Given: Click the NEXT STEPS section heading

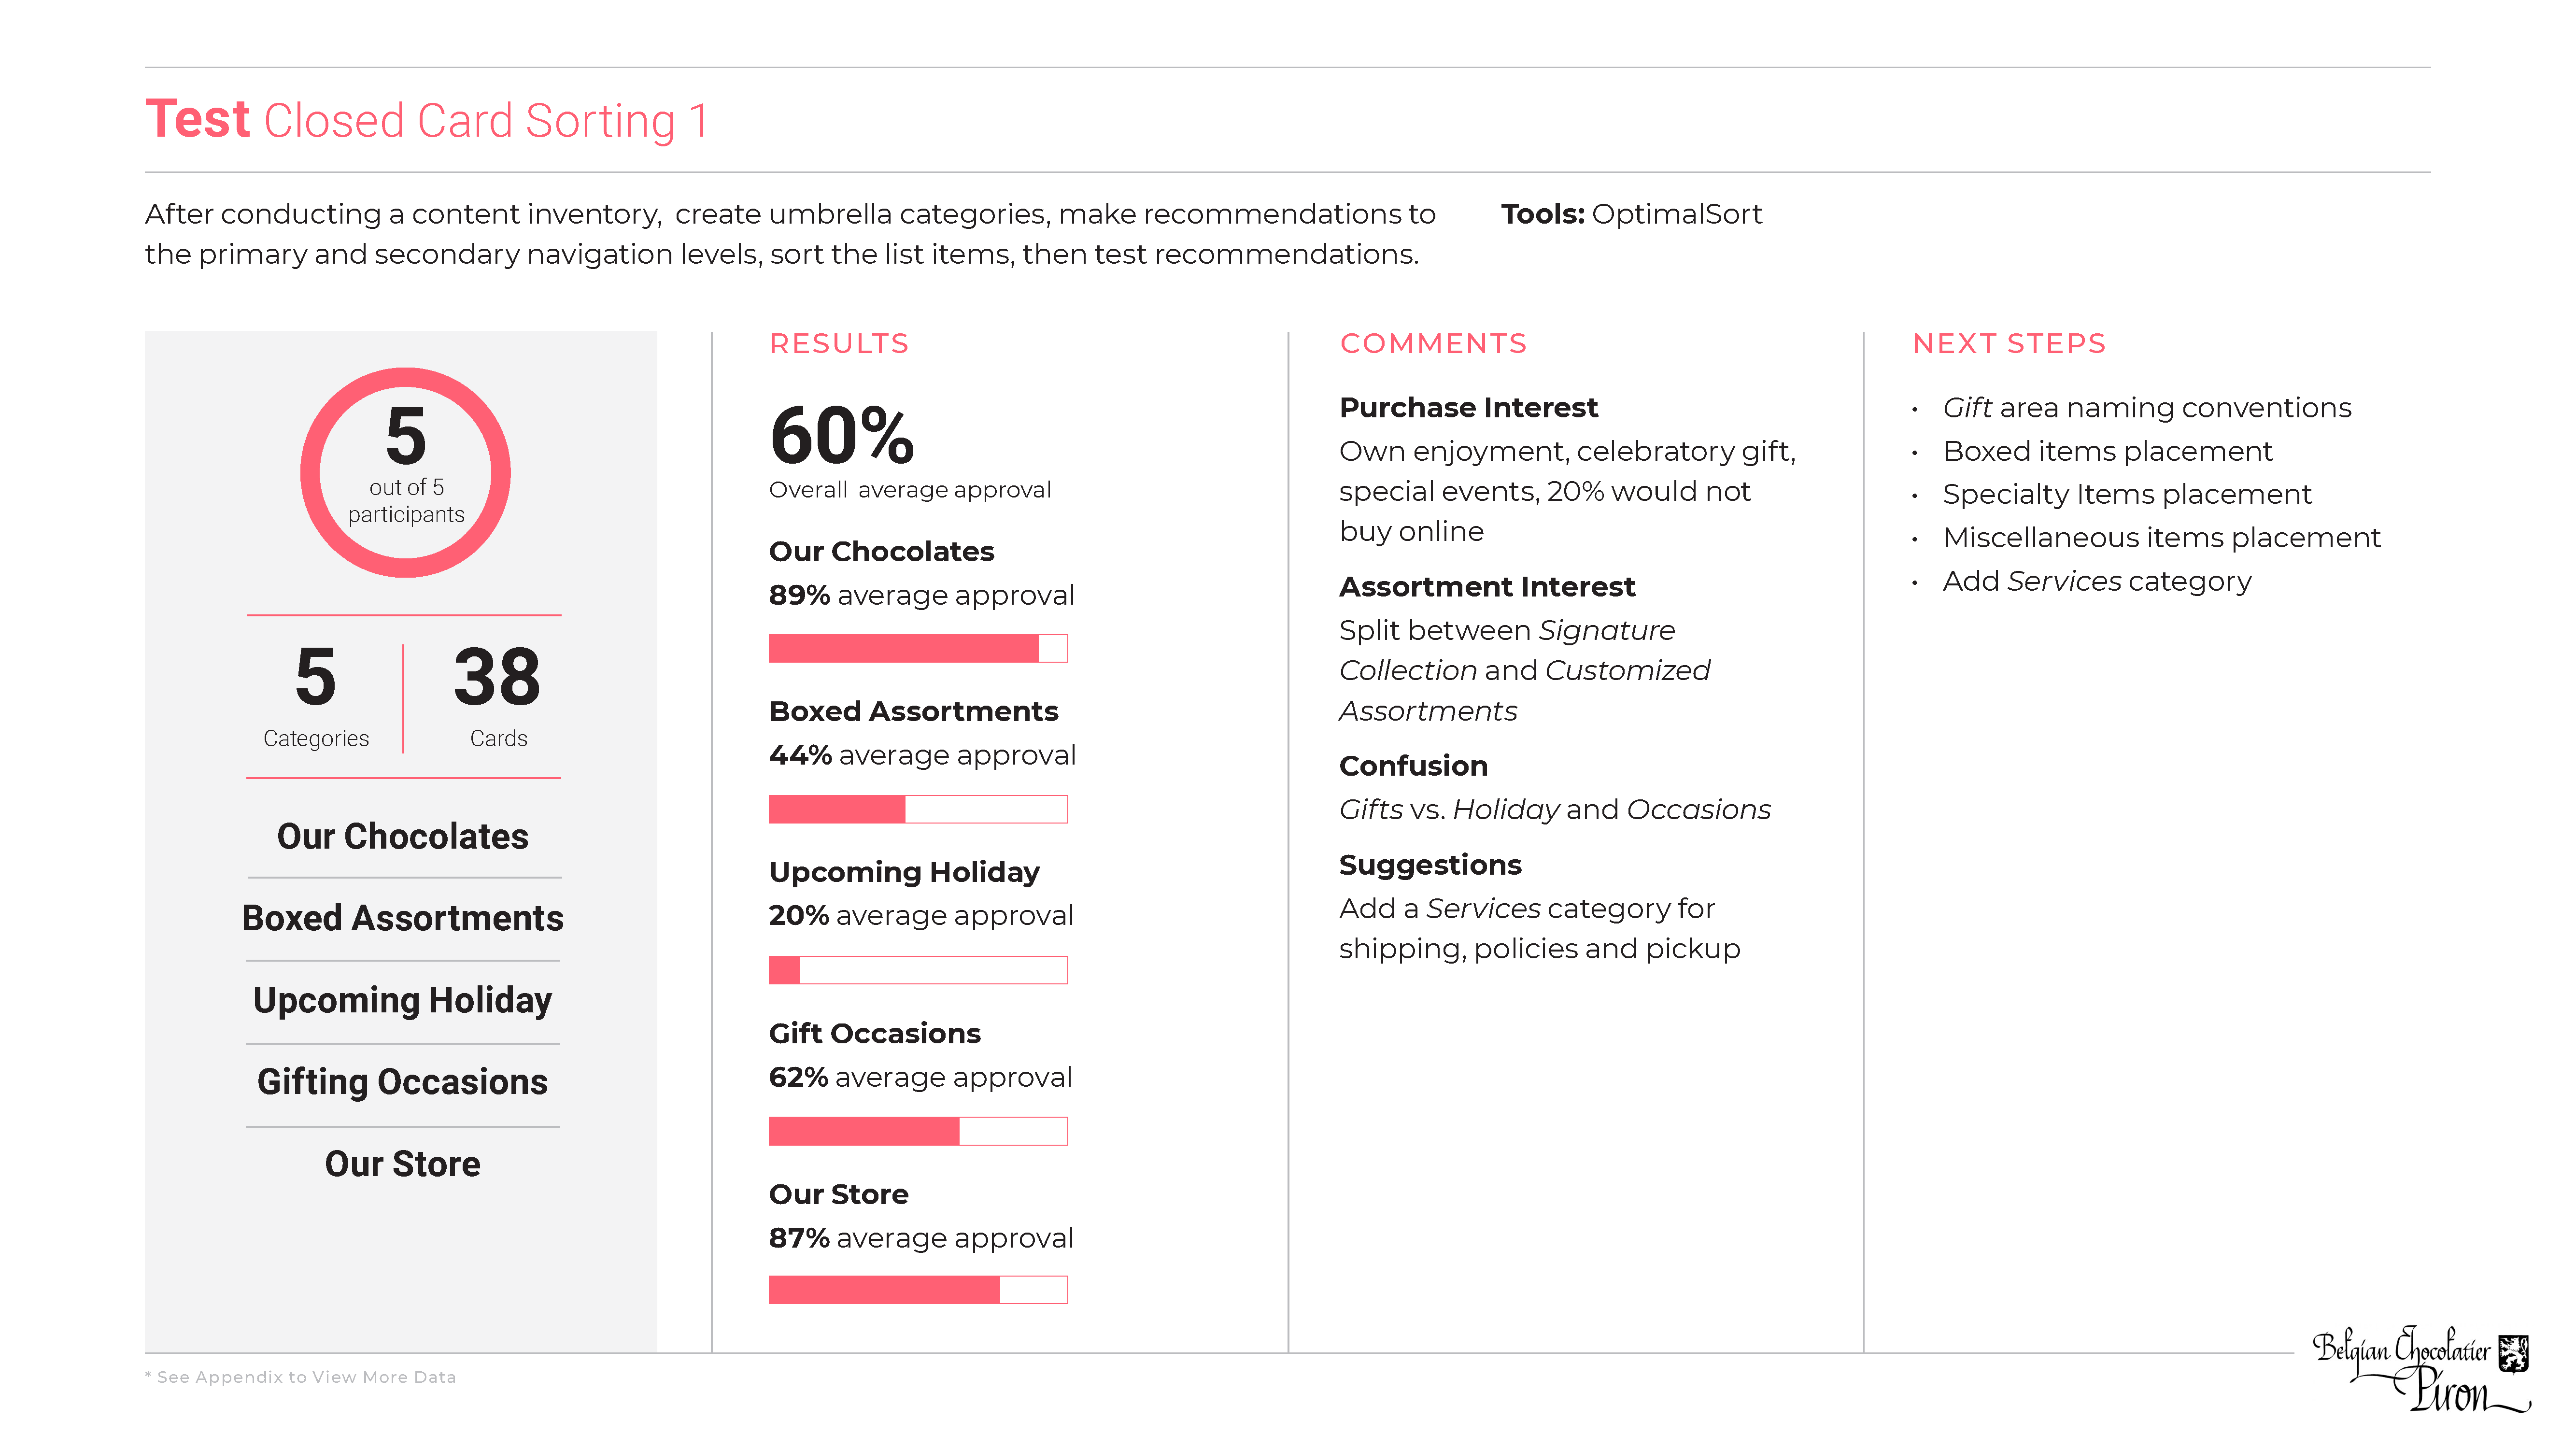Looking at the screenshot, I should pos(2008,344).
